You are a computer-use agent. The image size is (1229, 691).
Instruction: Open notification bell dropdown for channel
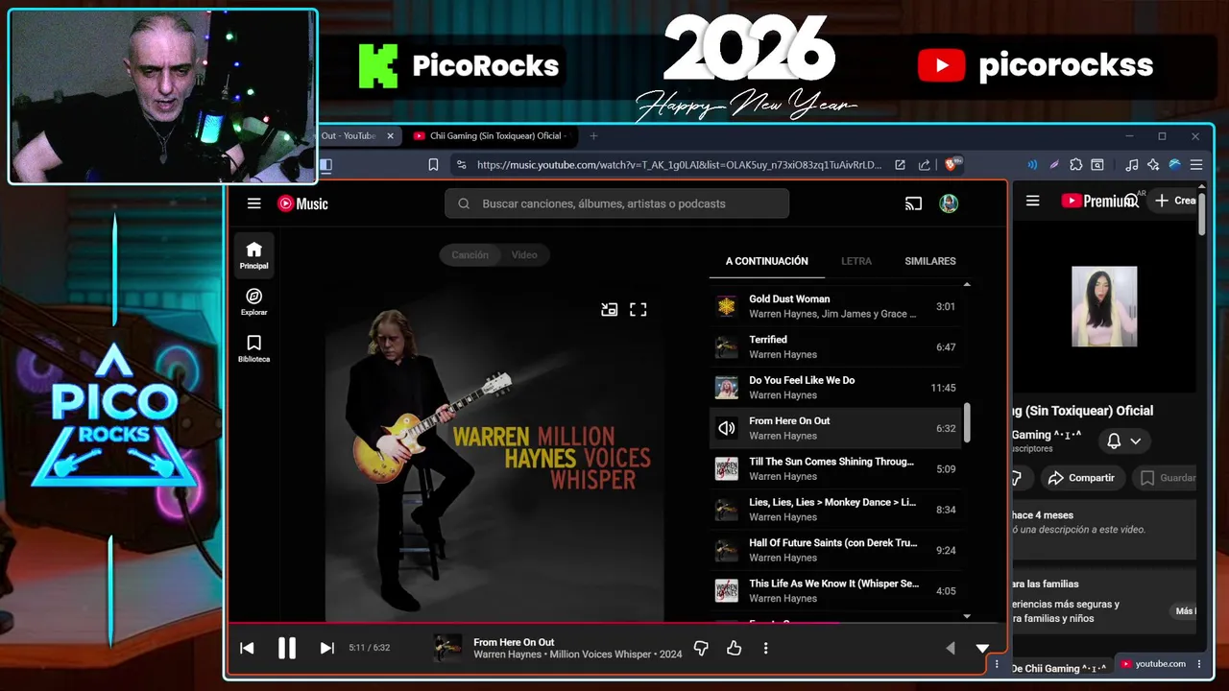pos(1123,441)
